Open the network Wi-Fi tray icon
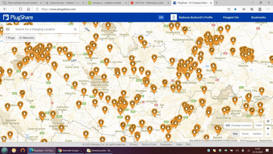The height and width of the screenshot is (154, 273). coord(249,150)
